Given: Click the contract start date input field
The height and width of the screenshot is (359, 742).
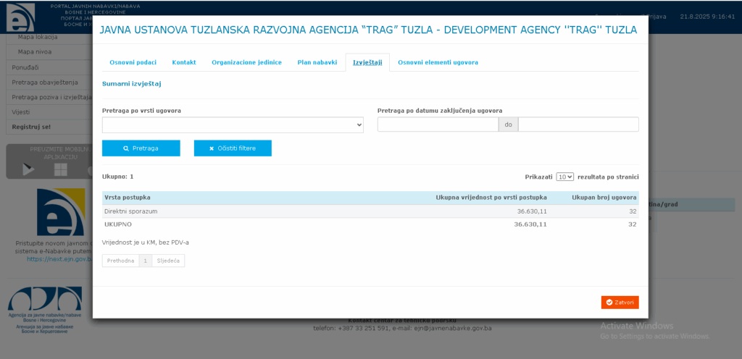Looking at the screenshot, I should pos(438,124).
